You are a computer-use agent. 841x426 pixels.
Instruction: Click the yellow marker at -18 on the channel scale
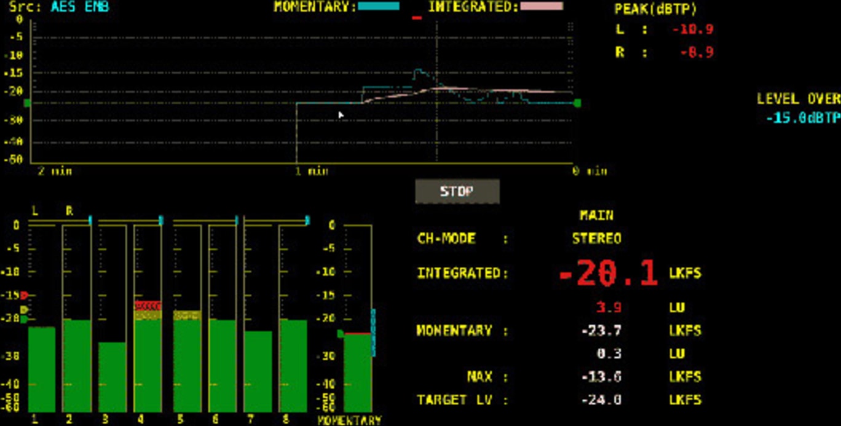coord(24,310)
